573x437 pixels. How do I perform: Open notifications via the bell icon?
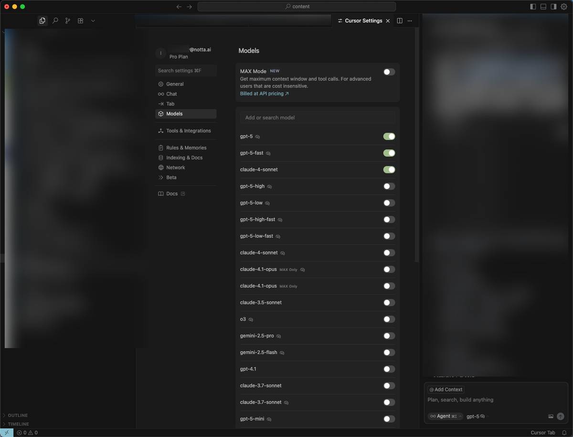564,433
